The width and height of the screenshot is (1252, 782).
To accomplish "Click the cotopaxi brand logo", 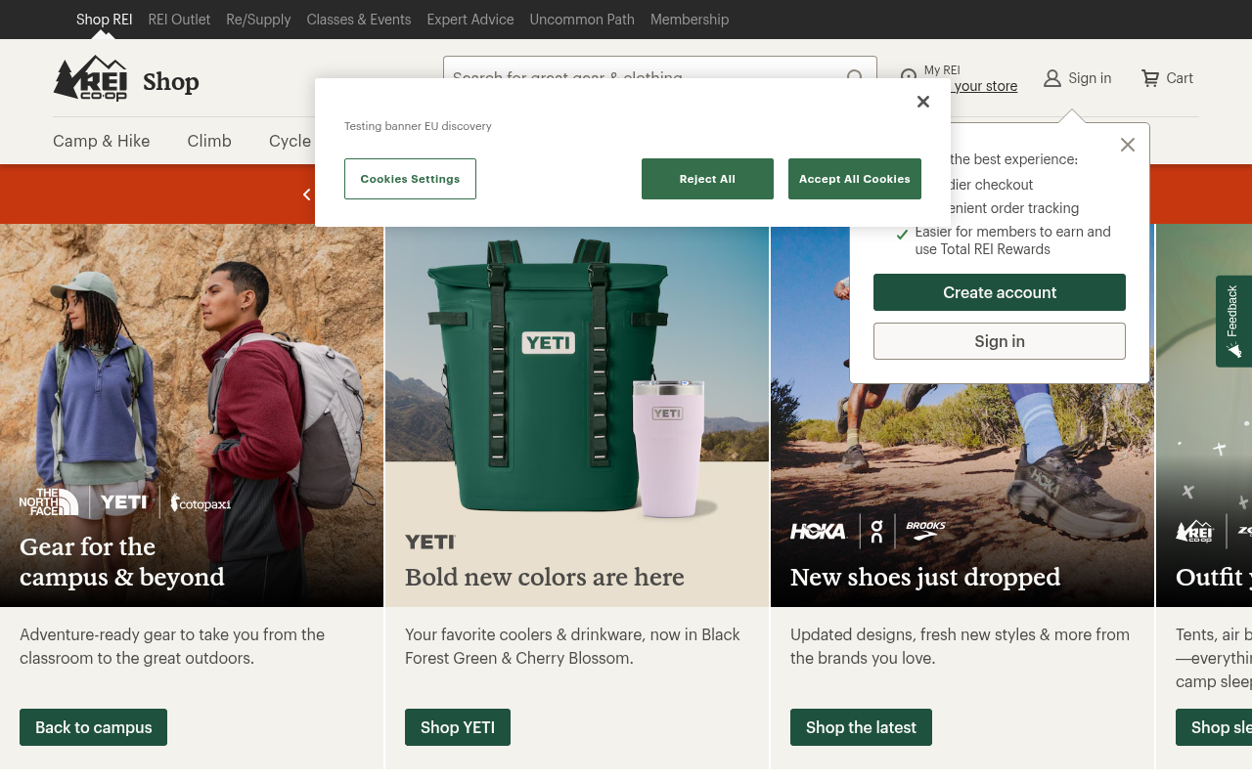I will [201, 502].
